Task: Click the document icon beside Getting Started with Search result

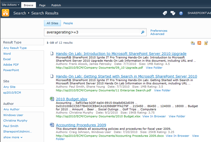Action: 52,76
